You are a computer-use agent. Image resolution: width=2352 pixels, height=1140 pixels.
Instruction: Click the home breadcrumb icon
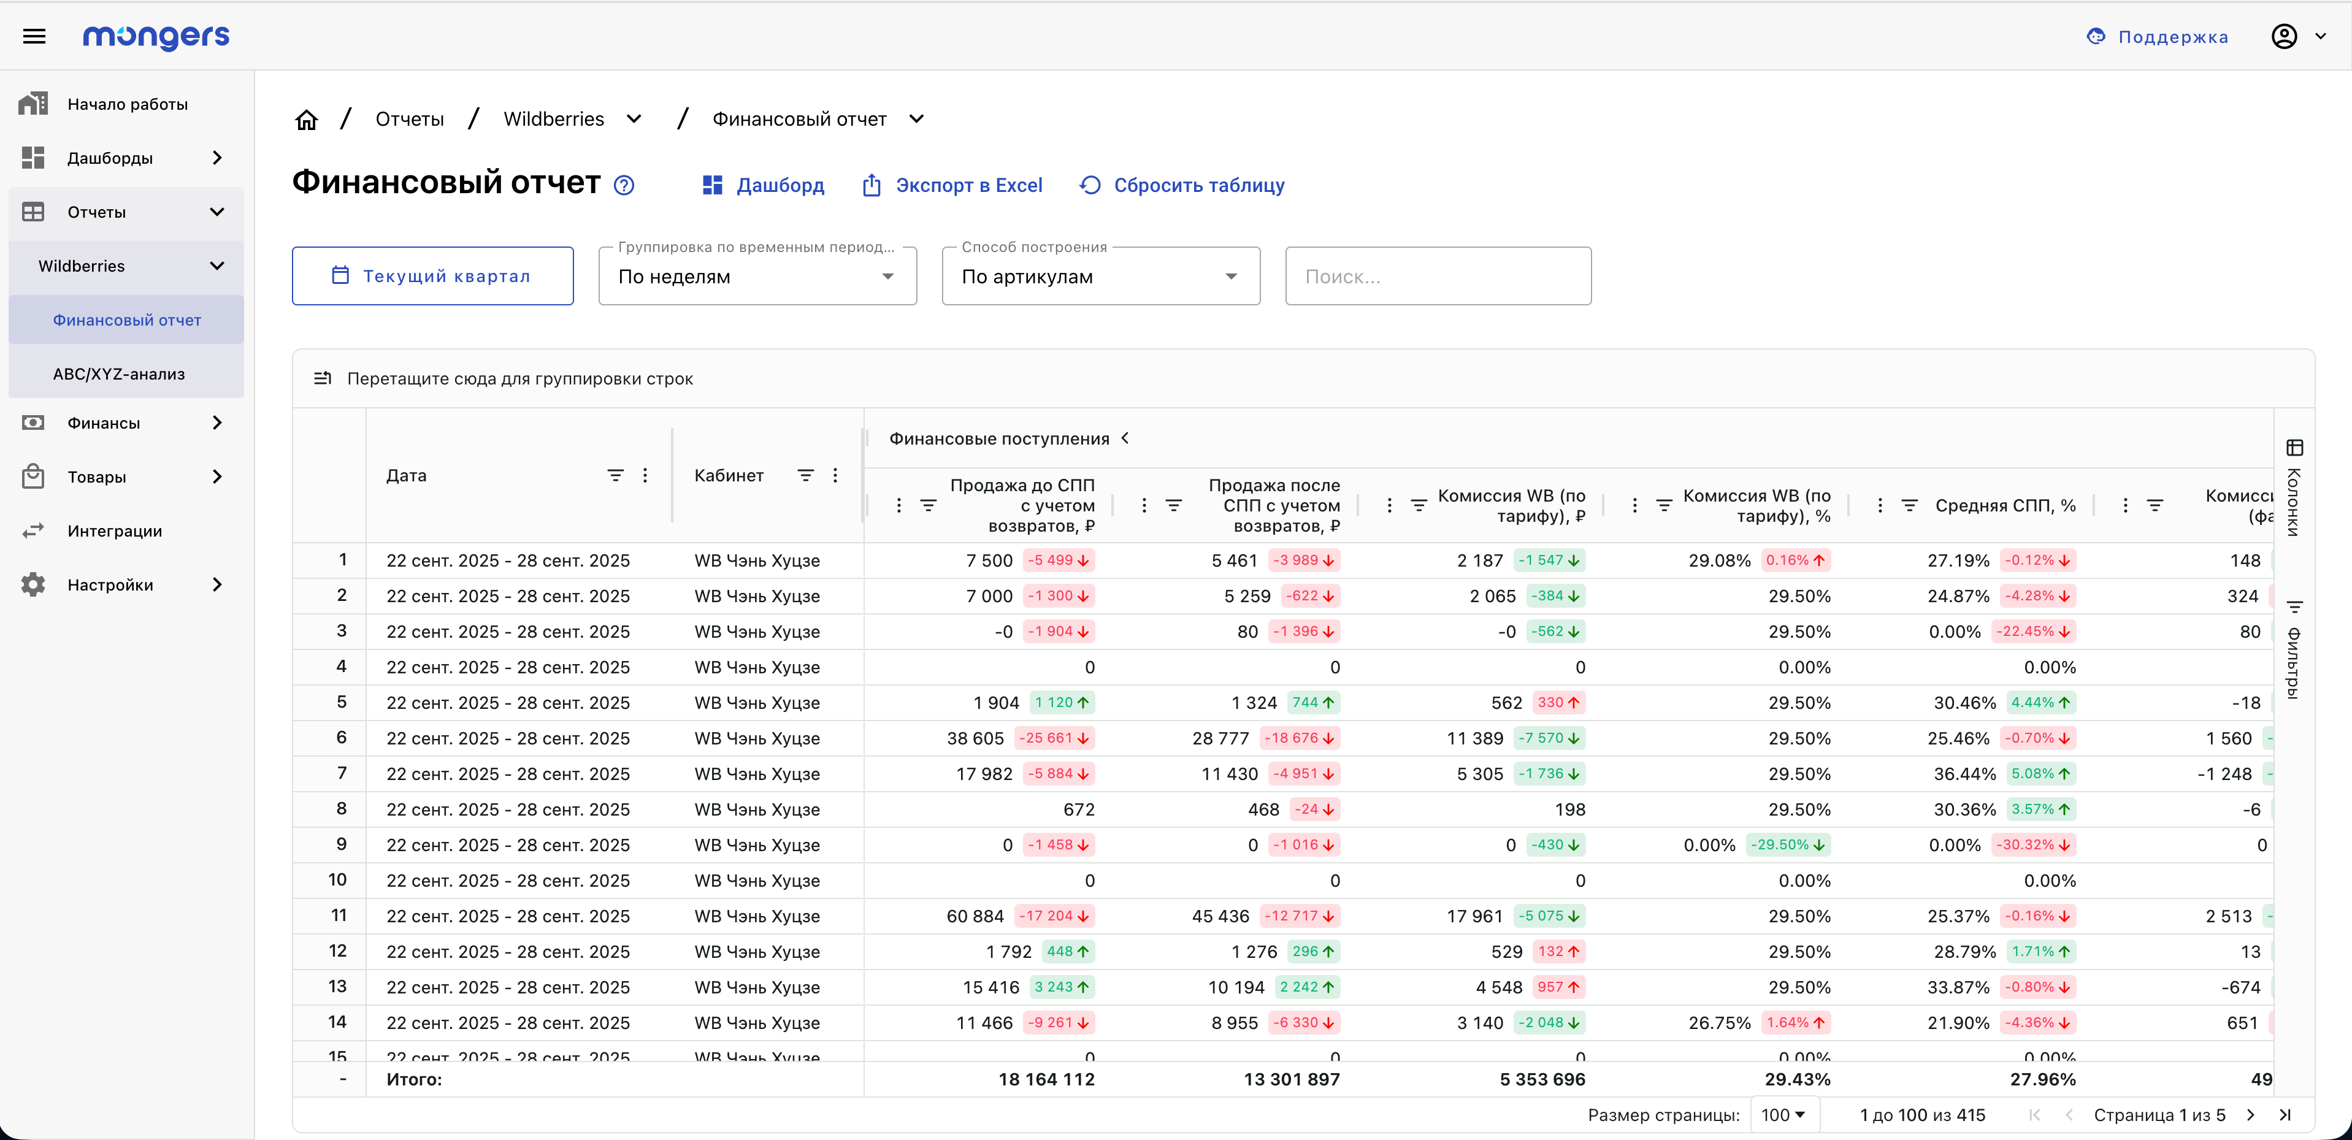point(307,120)
